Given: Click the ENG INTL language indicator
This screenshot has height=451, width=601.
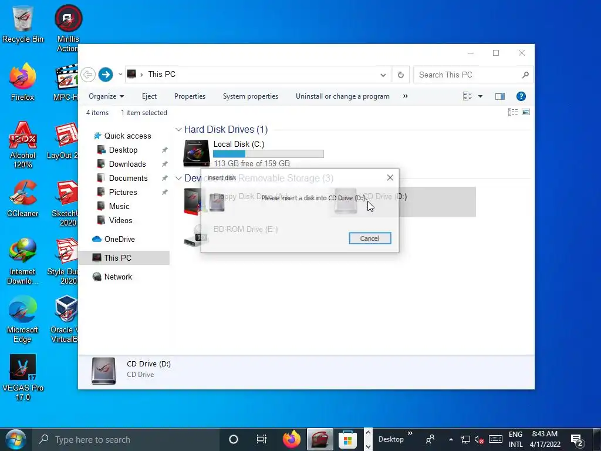Looking at the screenshot, I should (515, 439).
